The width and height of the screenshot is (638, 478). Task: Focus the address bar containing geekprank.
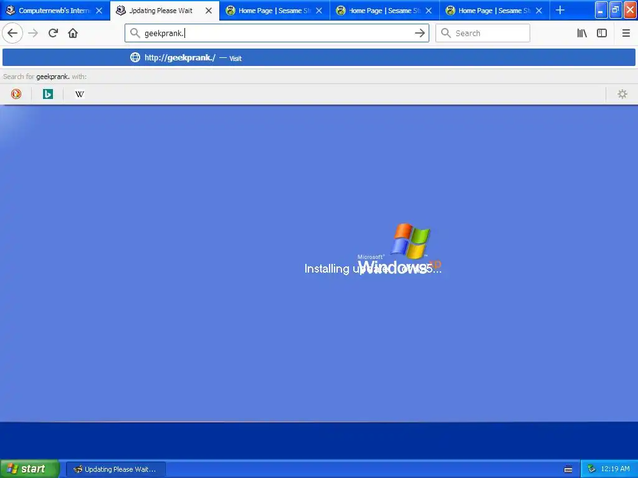click(277, 33)
